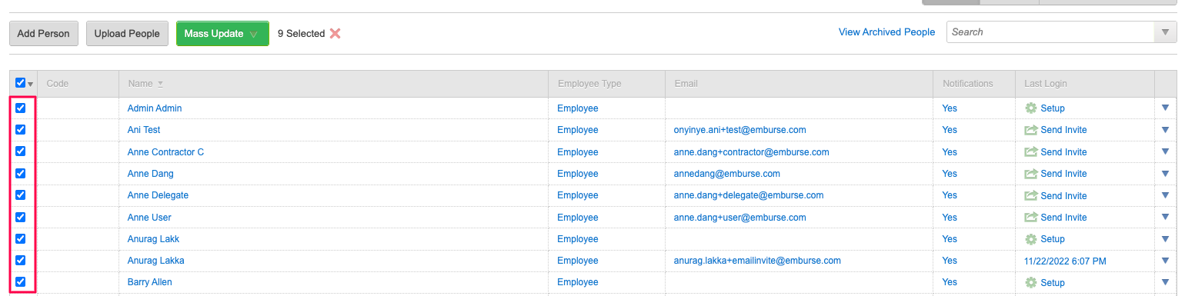Viewport: 1185px width, 296px height.
Task: Expand the Search box dropdown arrow
Action: coord(1164,32)
